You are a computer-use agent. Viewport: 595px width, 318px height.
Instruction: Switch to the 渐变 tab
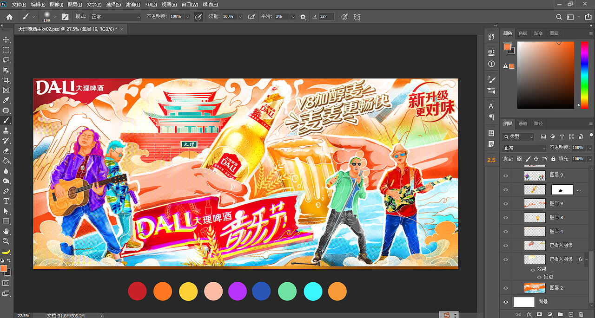click(538, 33)
